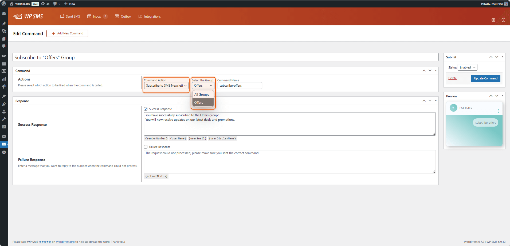Go to the Inbox tab
The width and height of the screenshot is (510, 246).
tap(97, 17)
